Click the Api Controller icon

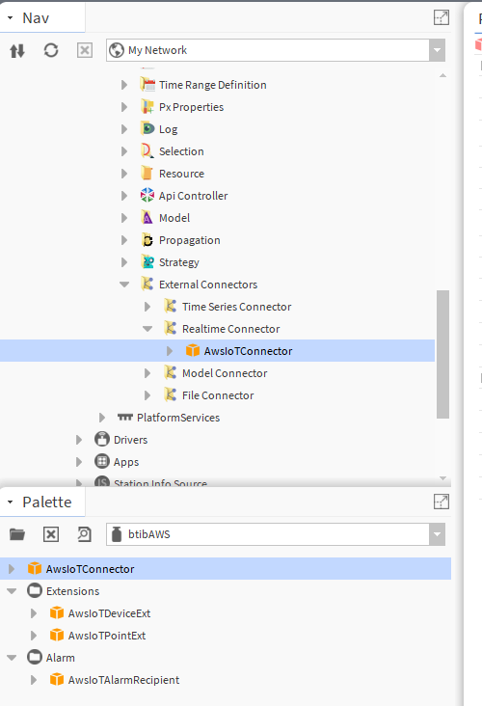[x=147, y=196]
